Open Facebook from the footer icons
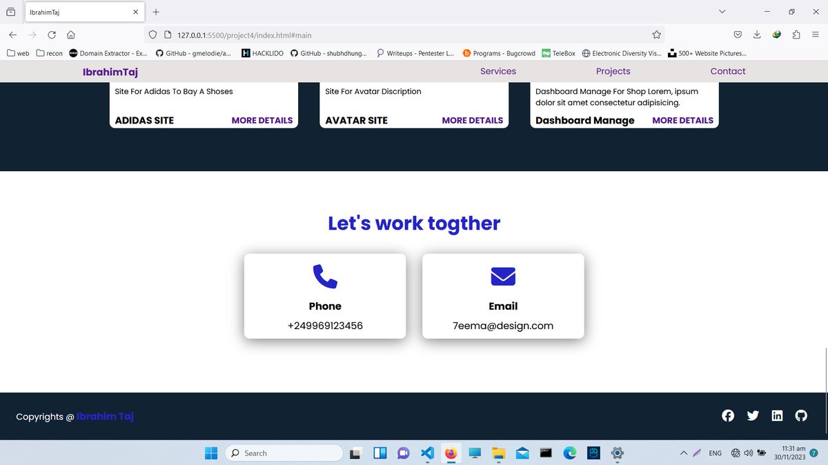 coord(728,415)
